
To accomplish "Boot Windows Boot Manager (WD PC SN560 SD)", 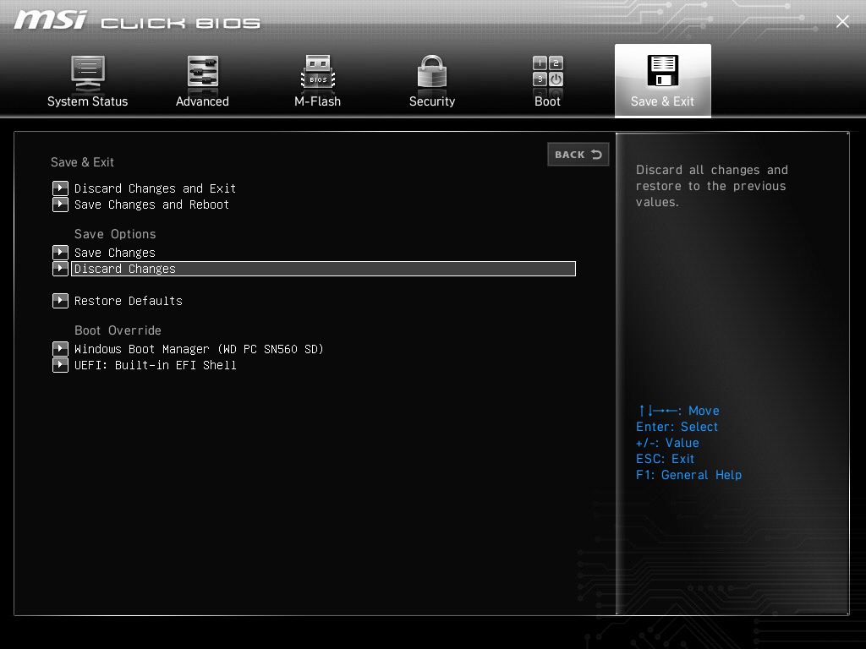I will pos(199,349).
